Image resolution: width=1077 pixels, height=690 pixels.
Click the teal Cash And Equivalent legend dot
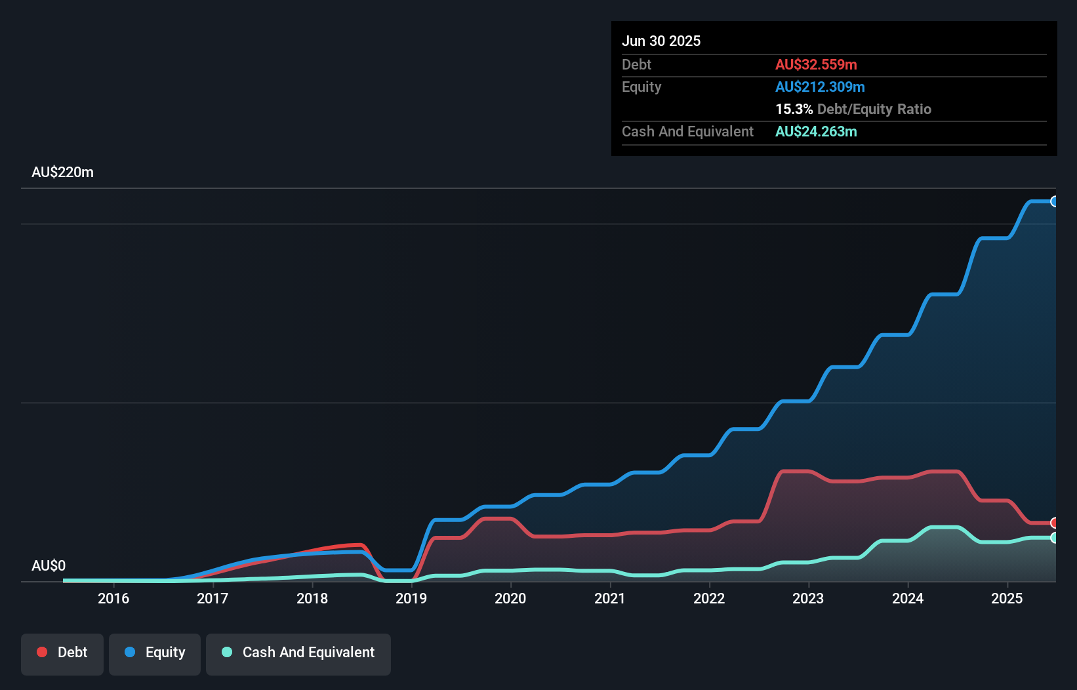point(226,652)
